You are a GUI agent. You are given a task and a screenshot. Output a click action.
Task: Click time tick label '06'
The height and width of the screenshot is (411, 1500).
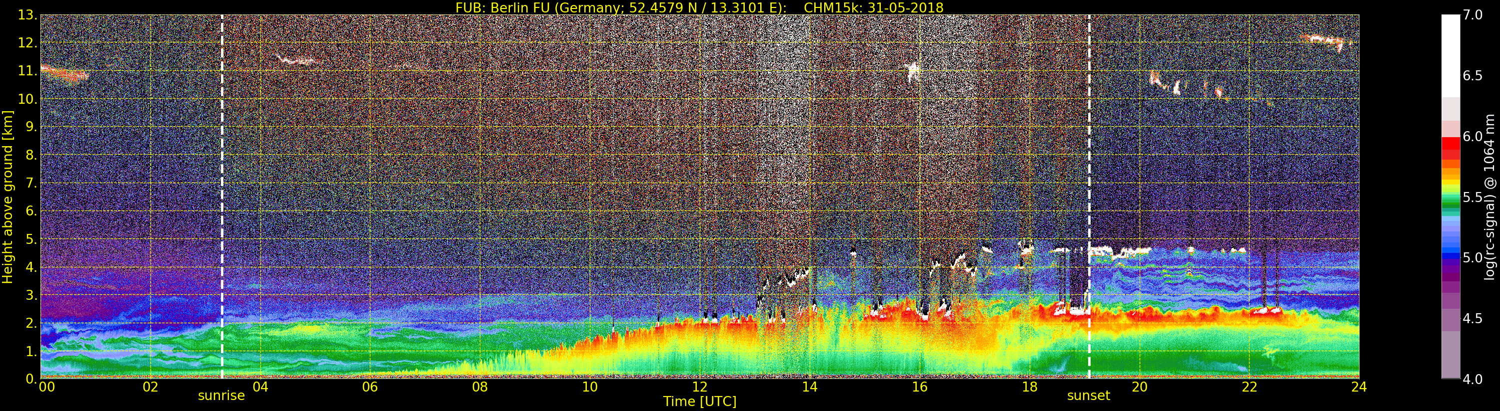(x=370, y=387)
